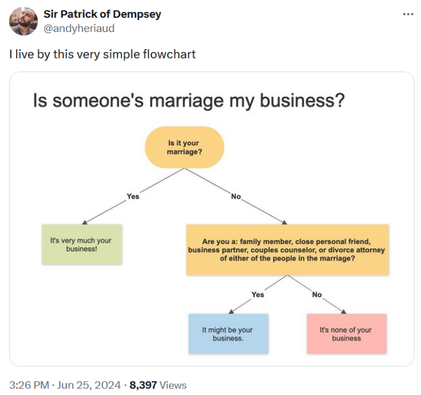Click the flowchart title 'Is someone's marriage my business?'
The width and height of the screenshot is (421, 395).
(189, 101)
